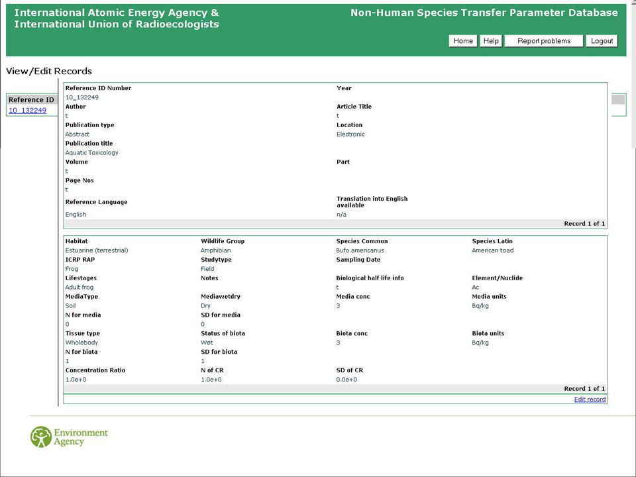Screen dimensions: 636x477
Task: Select the 'Wet' status of biota value
Action: [x=207, y=343]
